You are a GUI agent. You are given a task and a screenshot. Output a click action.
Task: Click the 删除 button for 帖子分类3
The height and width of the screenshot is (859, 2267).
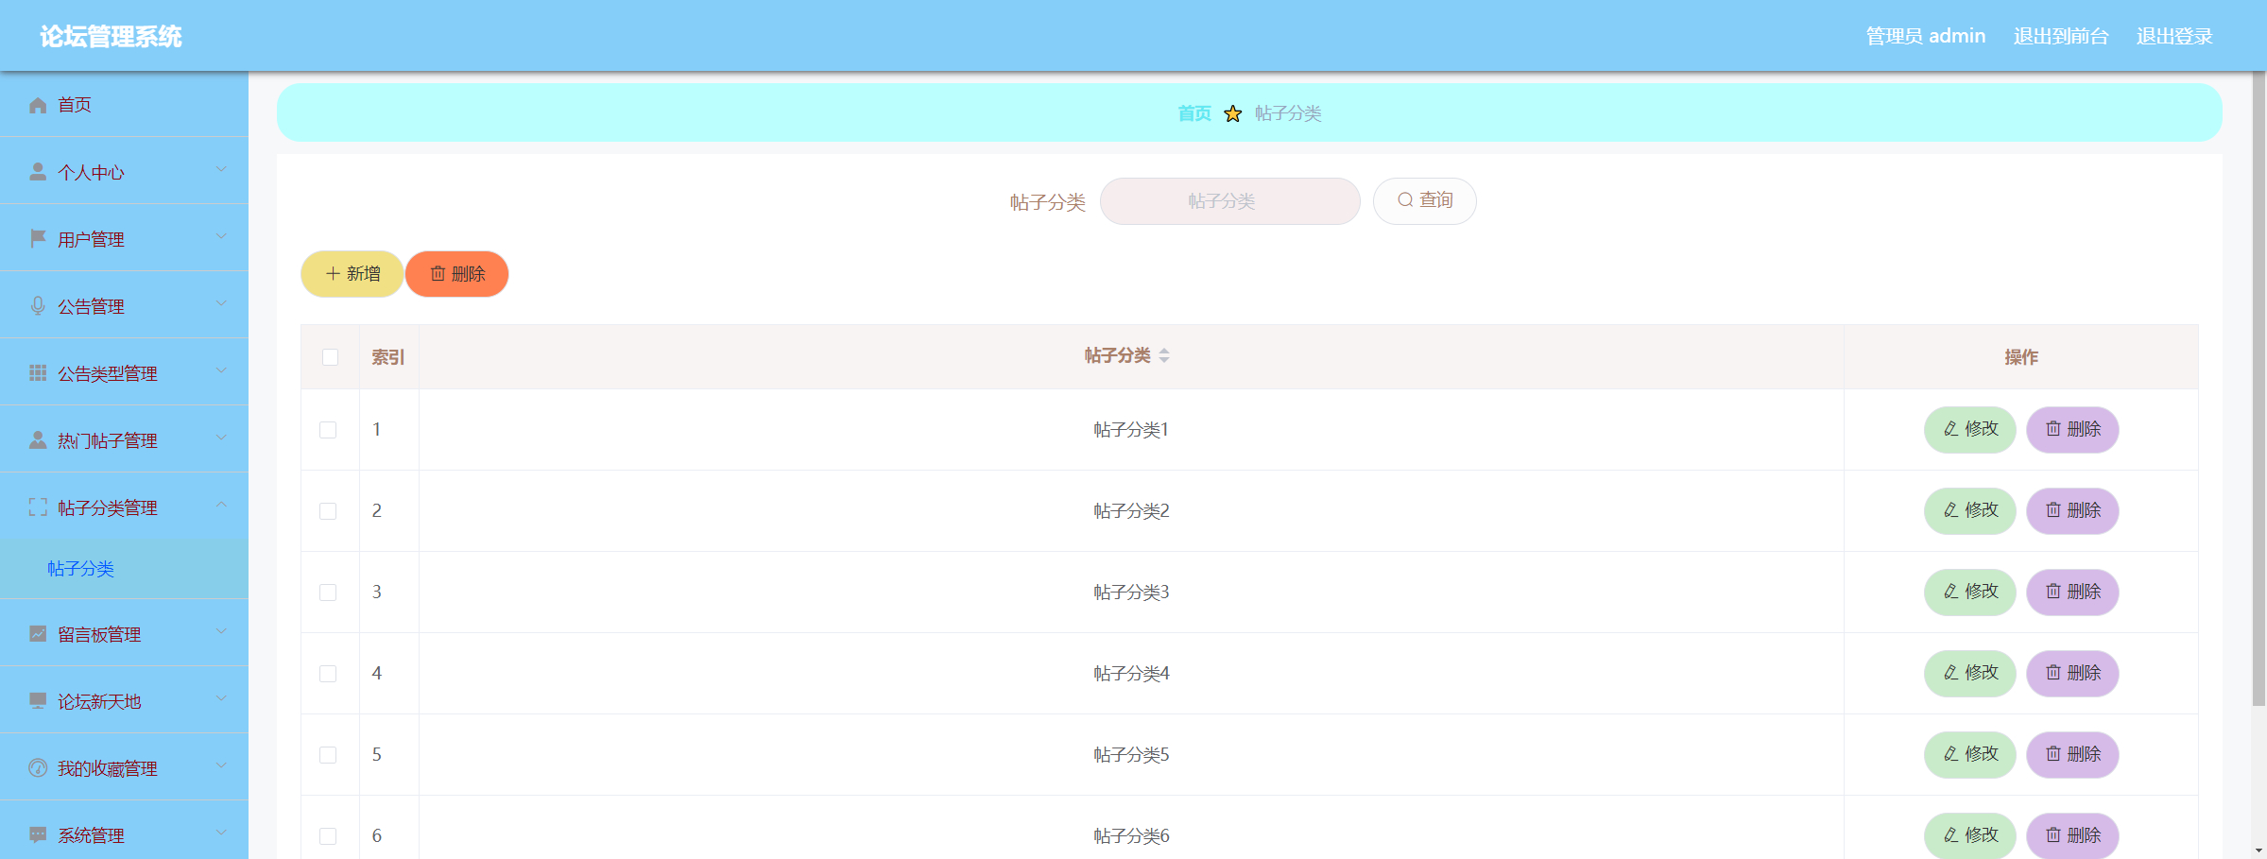pos(2072,592)
